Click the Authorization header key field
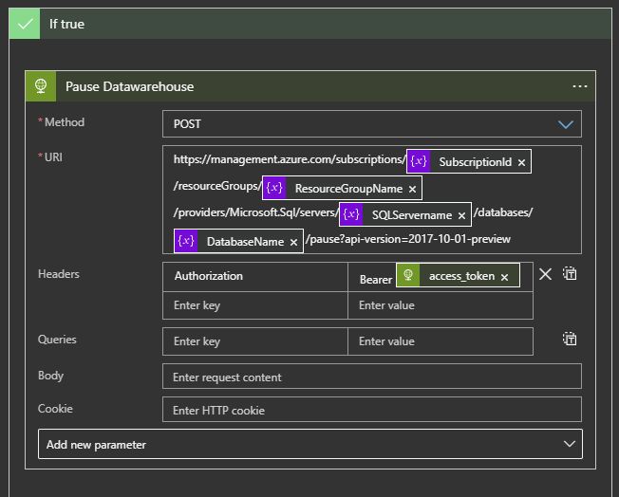 coord(255,277)
